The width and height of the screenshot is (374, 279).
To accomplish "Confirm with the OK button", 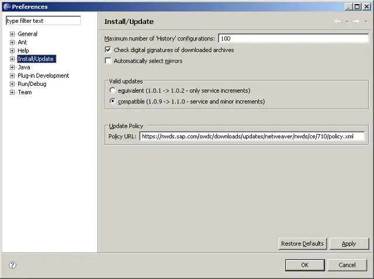I will [x=305, y=265].
